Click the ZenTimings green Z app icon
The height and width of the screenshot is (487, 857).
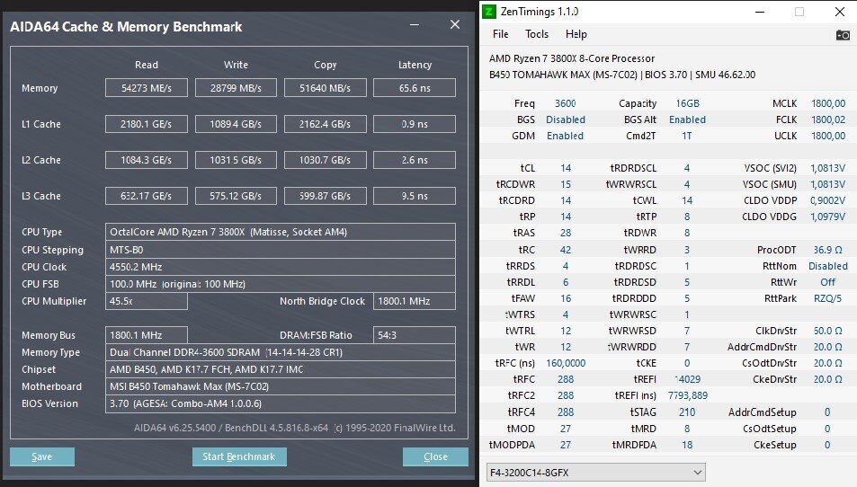(489, 12)
